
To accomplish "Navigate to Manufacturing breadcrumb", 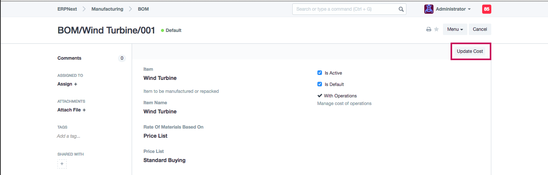I will tap(107, 9).
